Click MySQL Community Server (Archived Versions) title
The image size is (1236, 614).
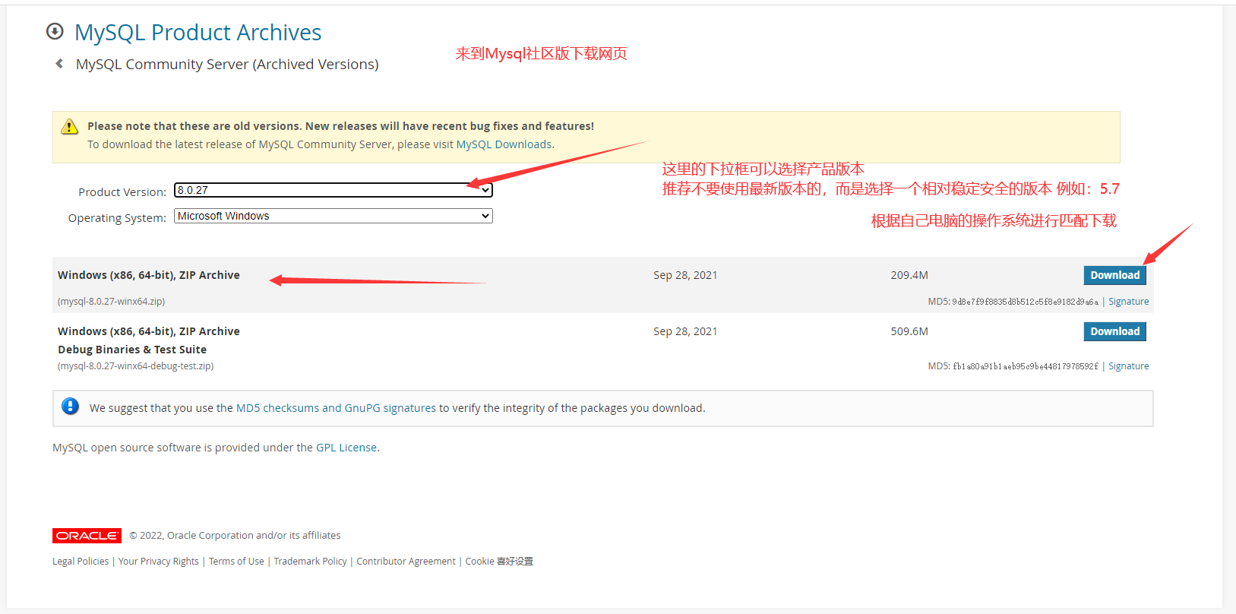[x=227, y=65]
